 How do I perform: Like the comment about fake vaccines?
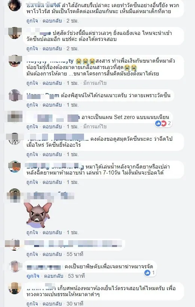(32, 48)
